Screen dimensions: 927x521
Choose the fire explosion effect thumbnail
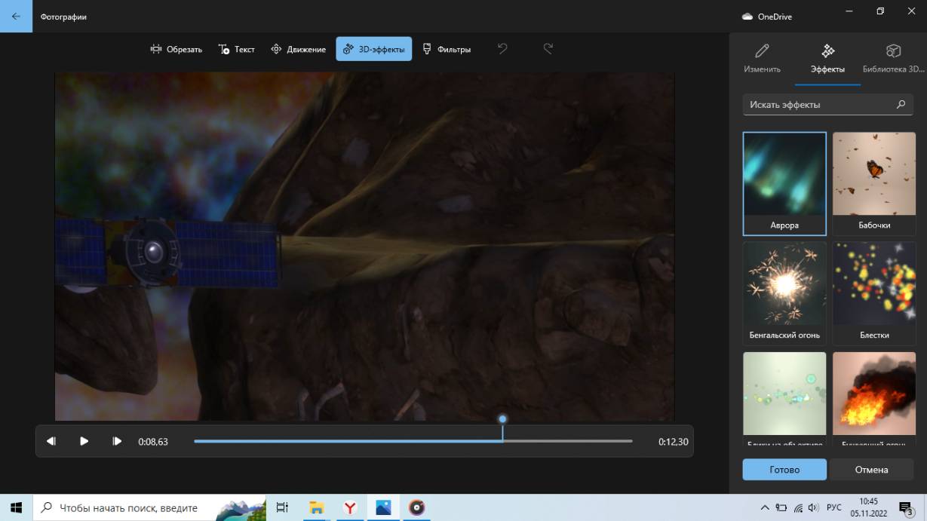click(x=874, y=398)
